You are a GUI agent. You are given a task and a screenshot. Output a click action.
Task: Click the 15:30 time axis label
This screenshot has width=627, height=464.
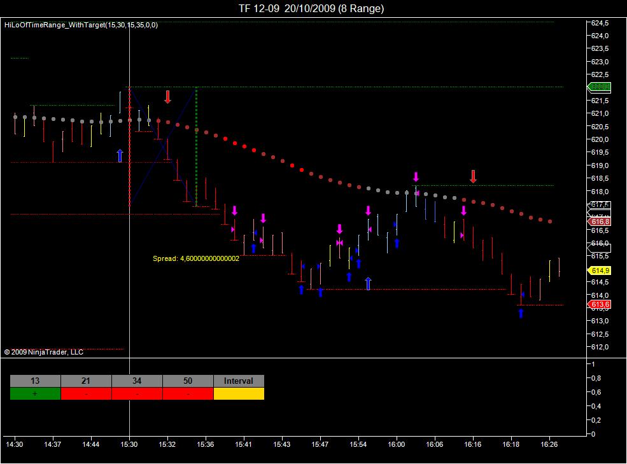tap(129, 444)
